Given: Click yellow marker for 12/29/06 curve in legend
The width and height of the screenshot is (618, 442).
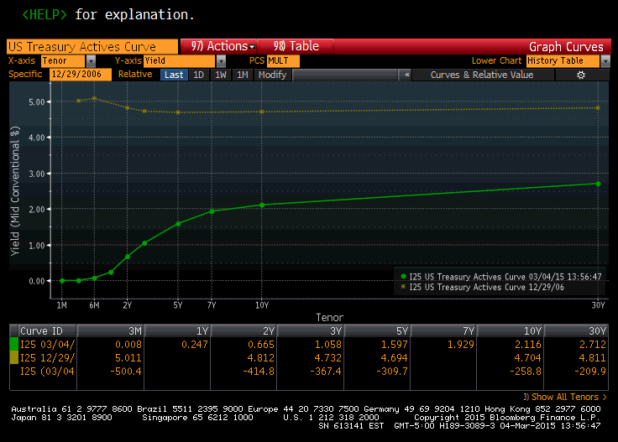Looking at the screenshot, I should [x=404, y=287].
